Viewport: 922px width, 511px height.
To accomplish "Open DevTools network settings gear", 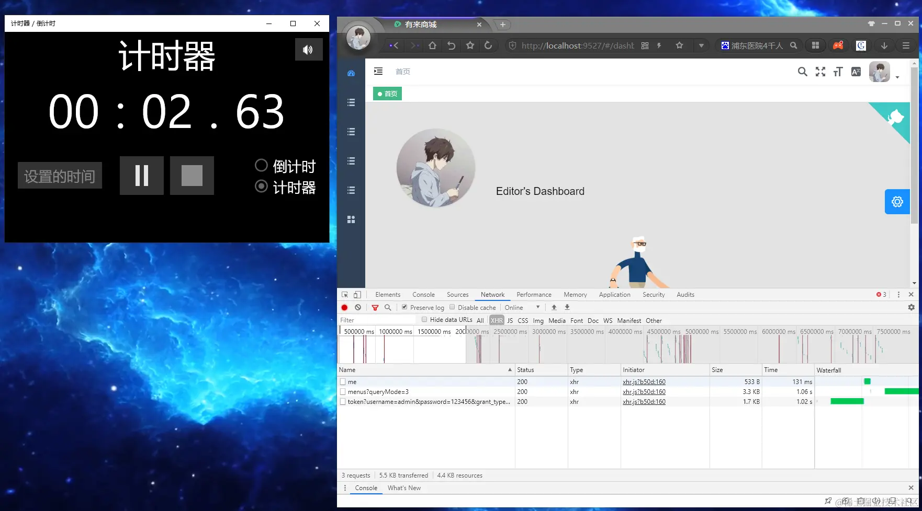I will tap(912, 308).
